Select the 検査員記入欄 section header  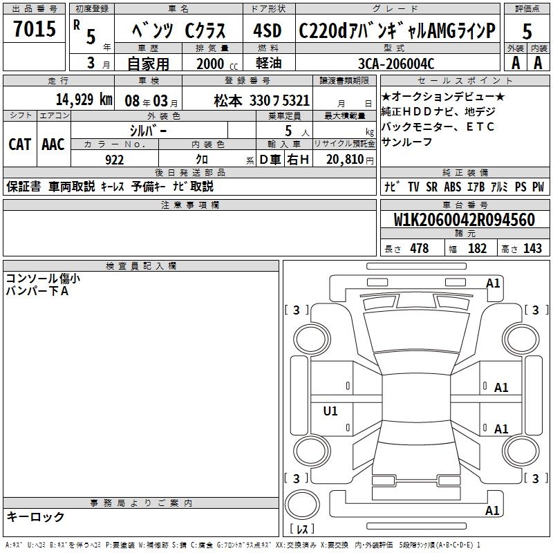click(x=141, y=265)
